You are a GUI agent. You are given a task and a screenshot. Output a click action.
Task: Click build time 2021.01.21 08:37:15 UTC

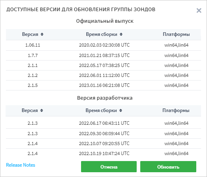(x=104, y=55)
